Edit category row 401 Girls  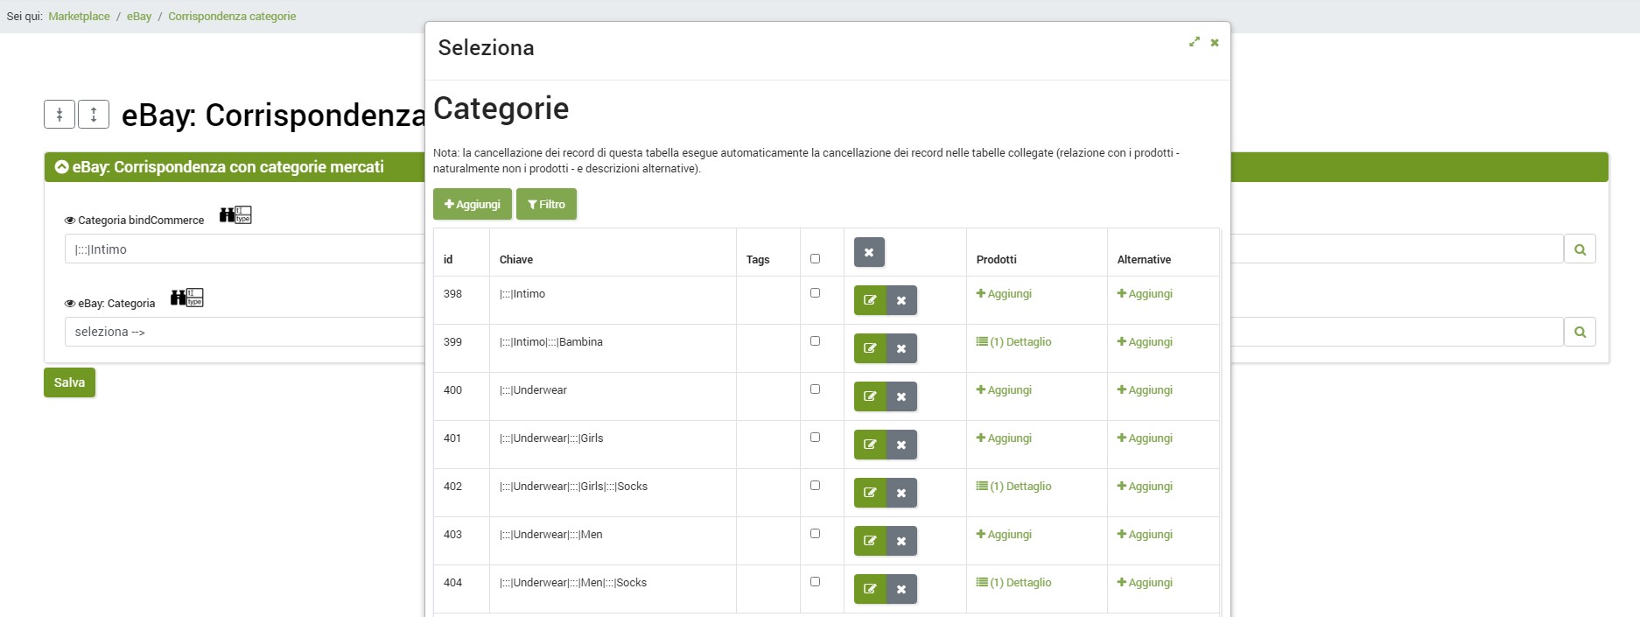pyautogui.click(x=870, y=445)
